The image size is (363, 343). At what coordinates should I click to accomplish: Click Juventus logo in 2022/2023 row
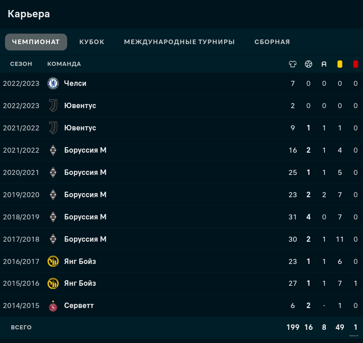pos(53,106)
